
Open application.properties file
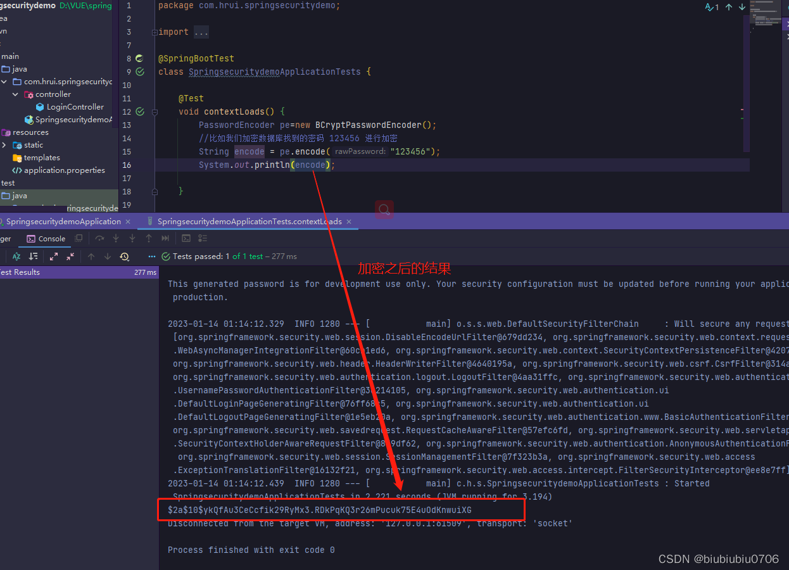[x=65, y=170]
